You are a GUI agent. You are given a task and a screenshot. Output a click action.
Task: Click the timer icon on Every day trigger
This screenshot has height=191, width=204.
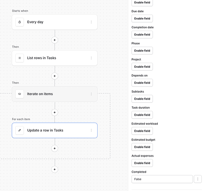click(20, 22)
